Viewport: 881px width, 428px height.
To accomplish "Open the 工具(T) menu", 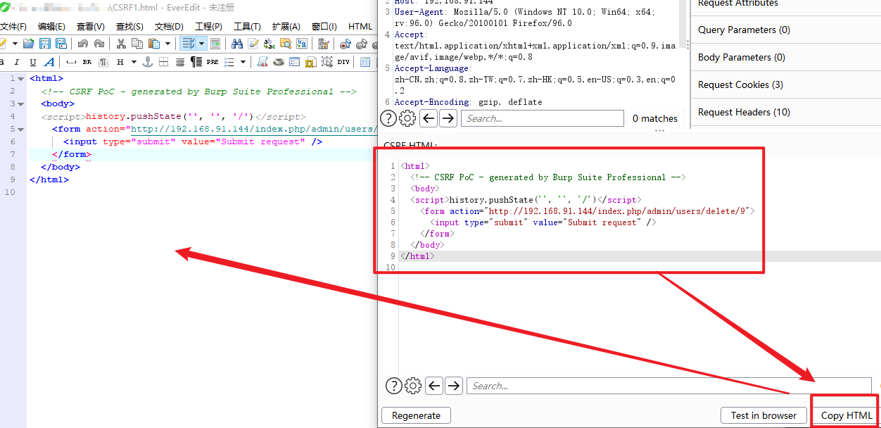I will (247, 27).
